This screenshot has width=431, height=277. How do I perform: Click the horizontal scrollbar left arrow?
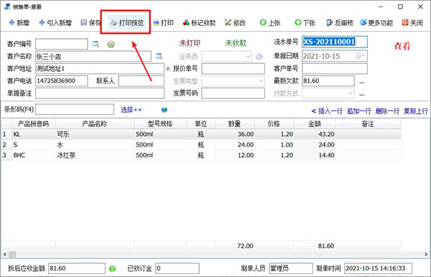point(4,254)
